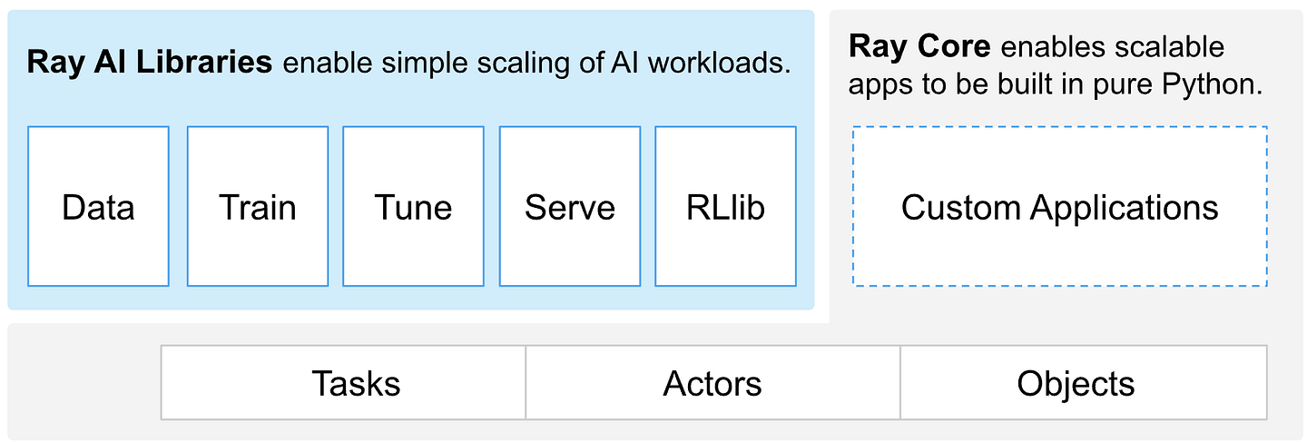
Task: Select the dashed Custom Applications box
Action: point(1059,207)
